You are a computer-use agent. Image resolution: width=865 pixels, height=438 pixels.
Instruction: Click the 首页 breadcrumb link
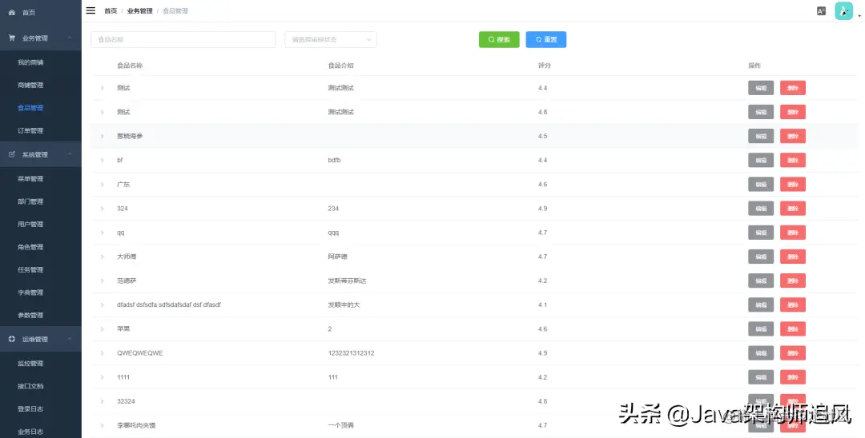pos(111,11)
